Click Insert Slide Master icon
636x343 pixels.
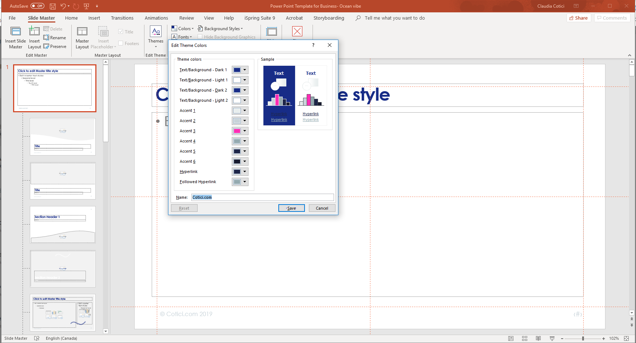(x=16, y=31)
